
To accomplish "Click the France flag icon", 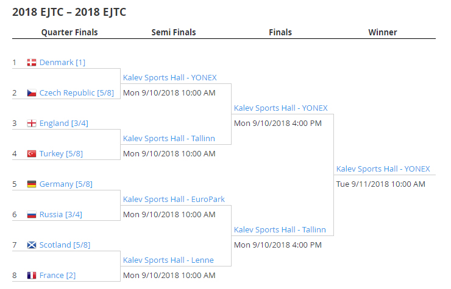I will (x=32, y=276).
